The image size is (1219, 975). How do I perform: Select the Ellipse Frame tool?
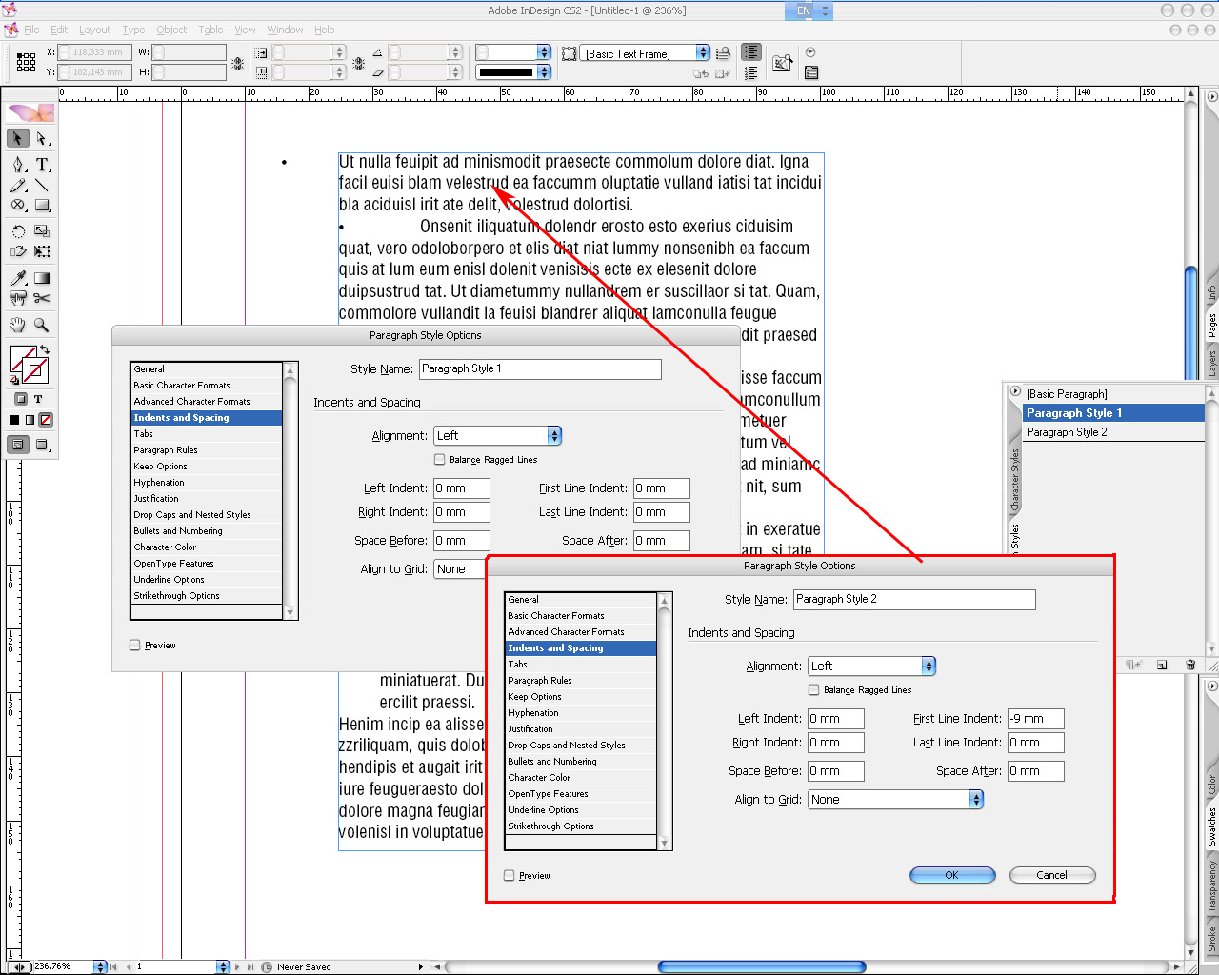[x=17, y=206]
